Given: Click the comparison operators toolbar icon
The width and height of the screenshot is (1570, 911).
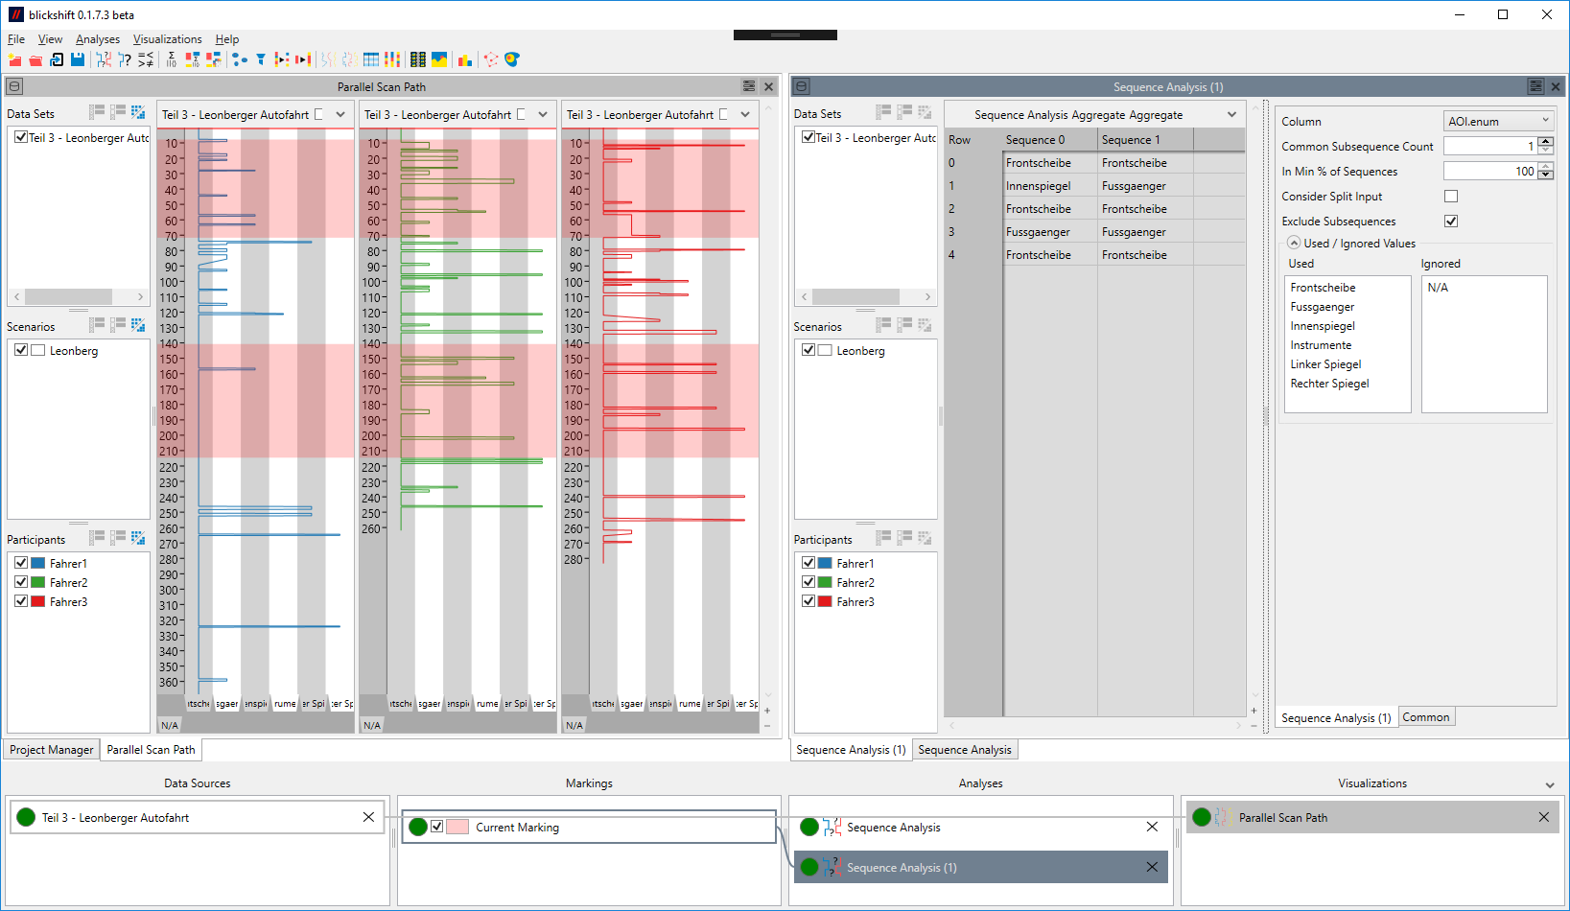Looking at the screenshot, I should click(x=146, y=59).
